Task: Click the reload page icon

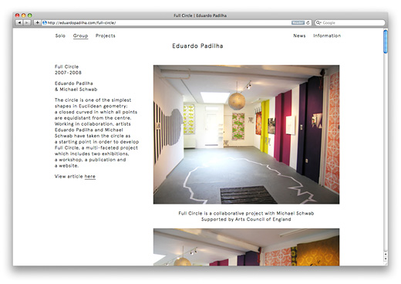Action: tap(308, 22)
